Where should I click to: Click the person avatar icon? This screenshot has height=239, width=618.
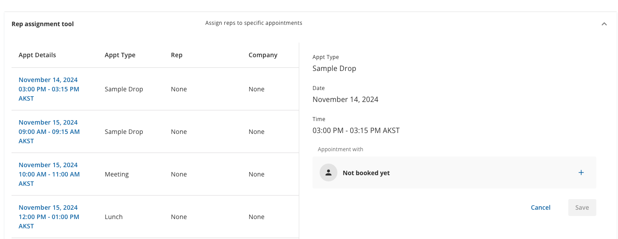pos(329,173)
